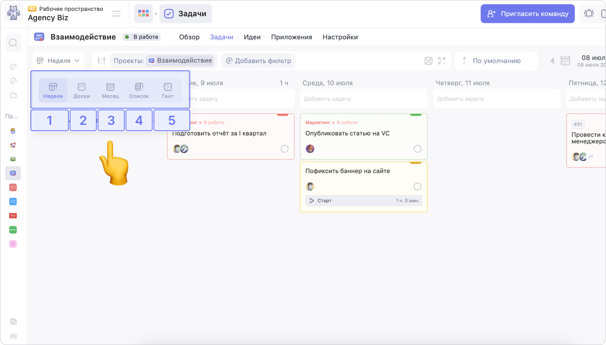
Task: Switch to the Доски board view
Action: [82, 91]
